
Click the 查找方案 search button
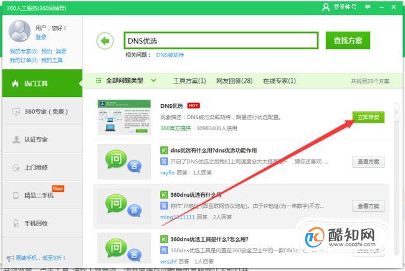348,40
